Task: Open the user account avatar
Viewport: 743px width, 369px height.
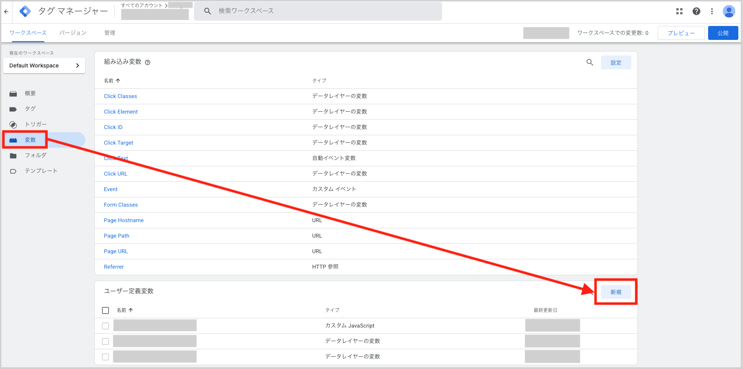Action: click(729, 11)
